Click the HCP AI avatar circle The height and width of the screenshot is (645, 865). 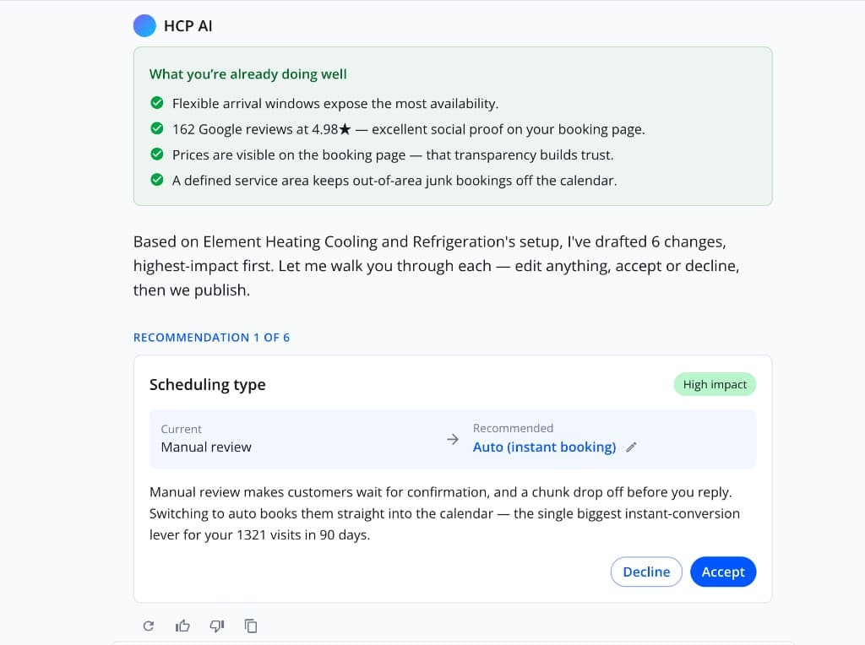[144, 26]
